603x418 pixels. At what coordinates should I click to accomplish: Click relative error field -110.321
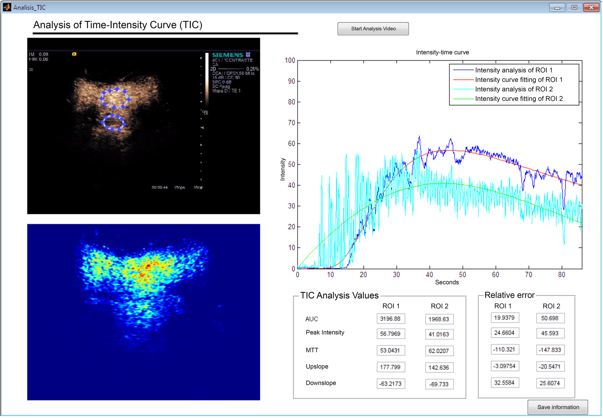point(505,350)
